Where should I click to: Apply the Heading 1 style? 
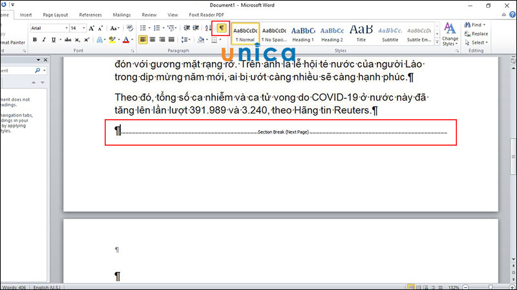click(303, 34)
